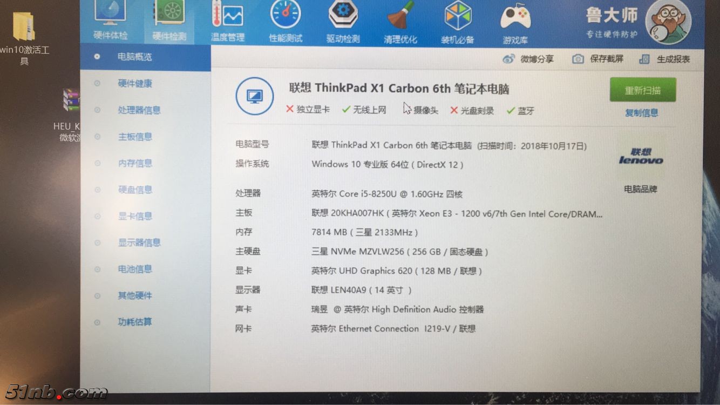720x405 pixels.
Task: Open the 装机必备 software center
Action: (458, 22)
